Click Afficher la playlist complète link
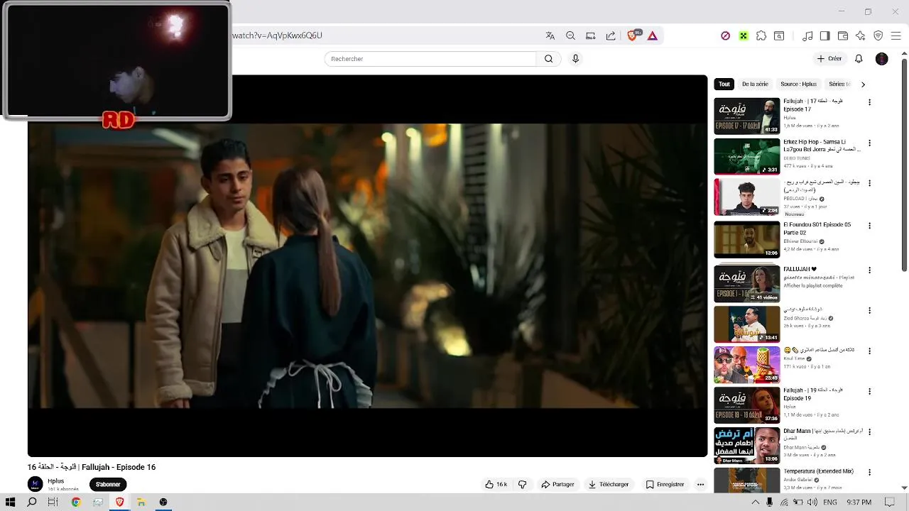 click(812, 285)
